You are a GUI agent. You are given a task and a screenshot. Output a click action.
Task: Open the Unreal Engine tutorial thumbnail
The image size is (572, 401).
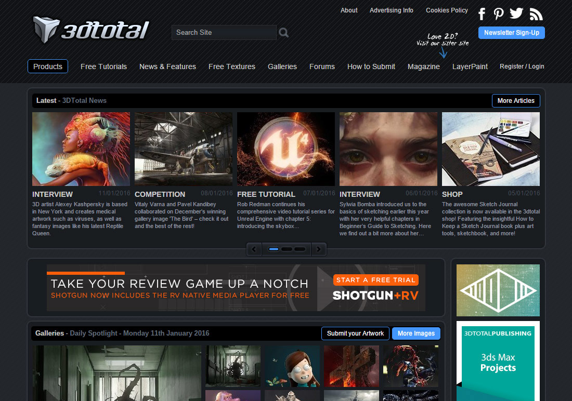point(286,149)
